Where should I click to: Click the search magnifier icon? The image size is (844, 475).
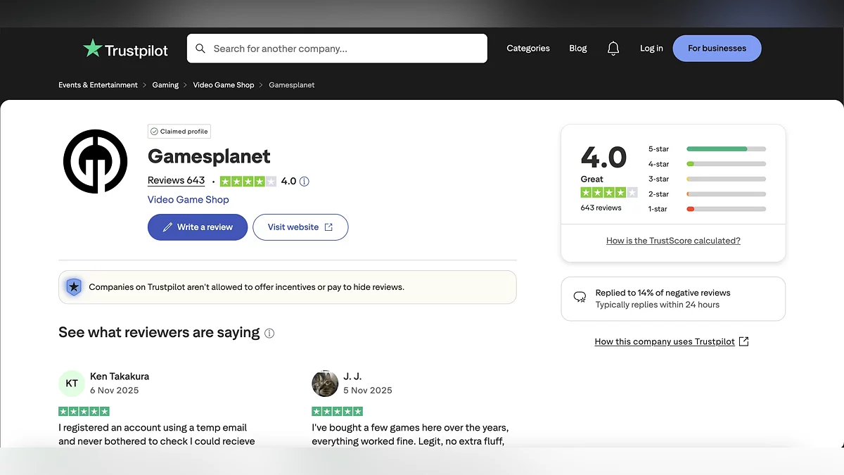(x=200, y=49)
